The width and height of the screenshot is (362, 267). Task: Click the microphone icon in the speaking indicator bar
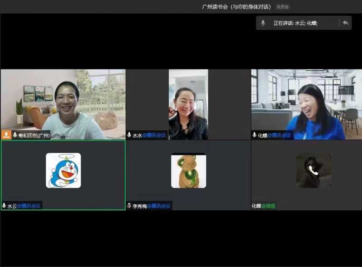point(263,23)
